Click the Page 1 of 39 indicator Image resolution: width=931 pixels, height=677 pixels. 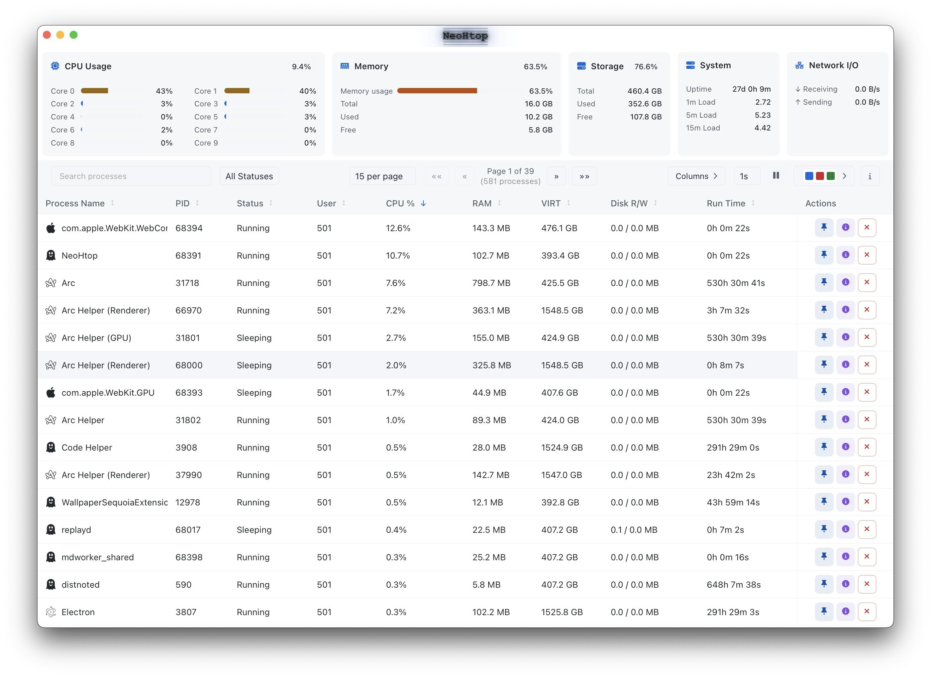[x=510, y=171]
